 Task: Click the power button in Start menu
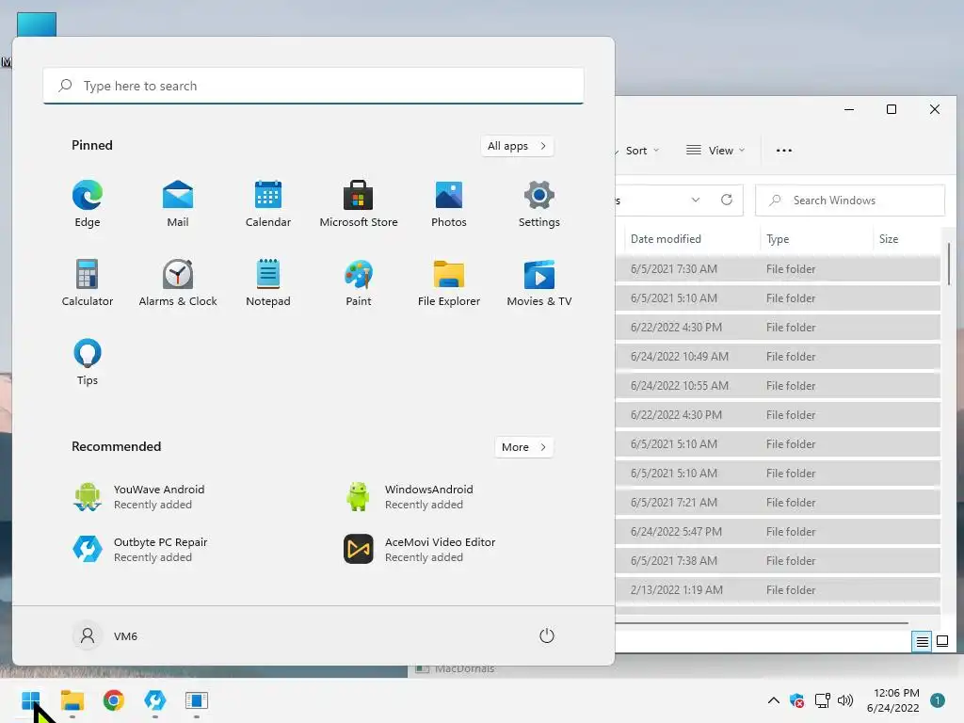pos(547,635)
